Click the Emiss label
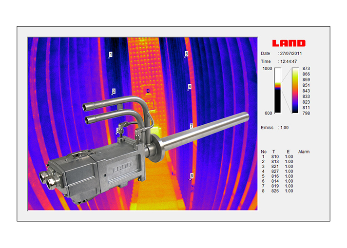Screen dimensions: 347x248 click(x=267, y=128)
